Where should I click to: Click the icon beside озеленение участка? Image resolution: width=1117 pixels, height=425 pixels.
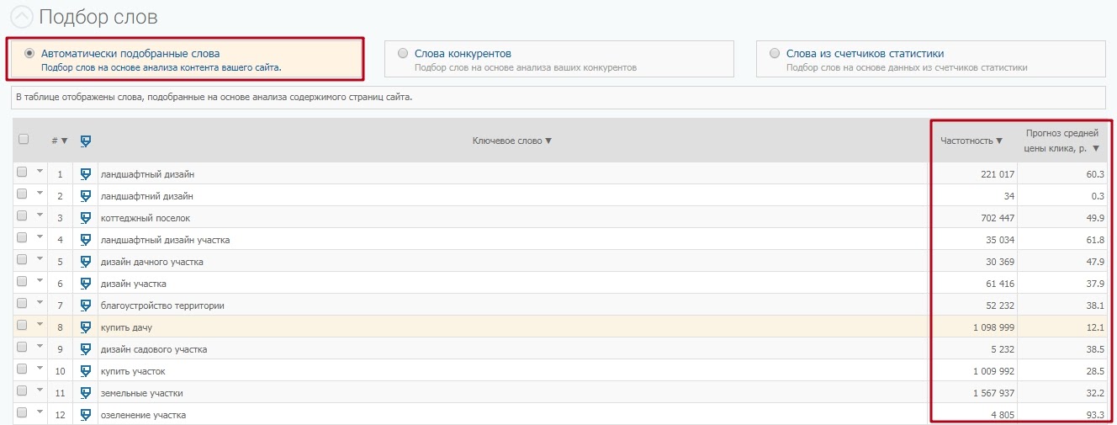click(x=85, y=415)
